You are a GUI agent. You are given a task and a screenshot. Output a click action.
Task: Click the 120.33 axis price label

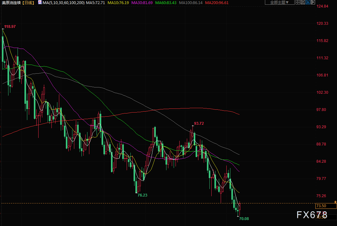[322, 24]
